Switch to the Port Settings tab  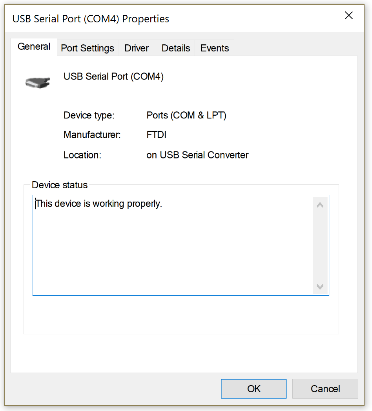tap(87, 48)
